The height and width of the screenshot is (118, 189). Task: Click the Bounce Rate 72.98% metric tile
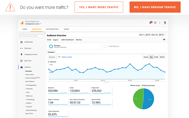click(102, 103)
